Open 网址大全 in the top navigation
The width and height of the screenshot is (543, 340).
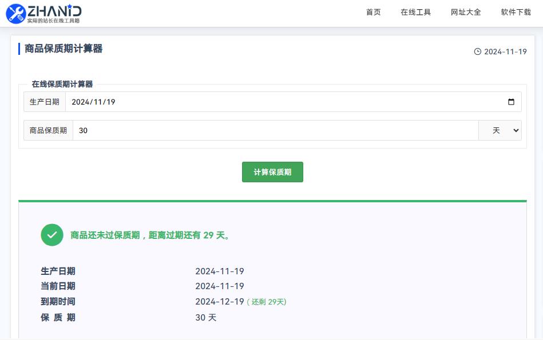[x=466, y=12]
